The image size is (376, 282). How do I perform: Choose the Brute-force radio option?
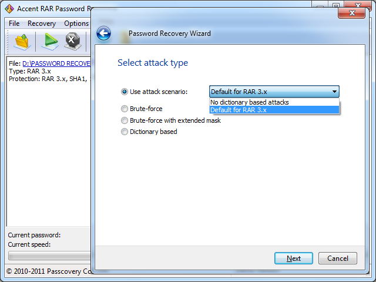[x=124, y=109]
